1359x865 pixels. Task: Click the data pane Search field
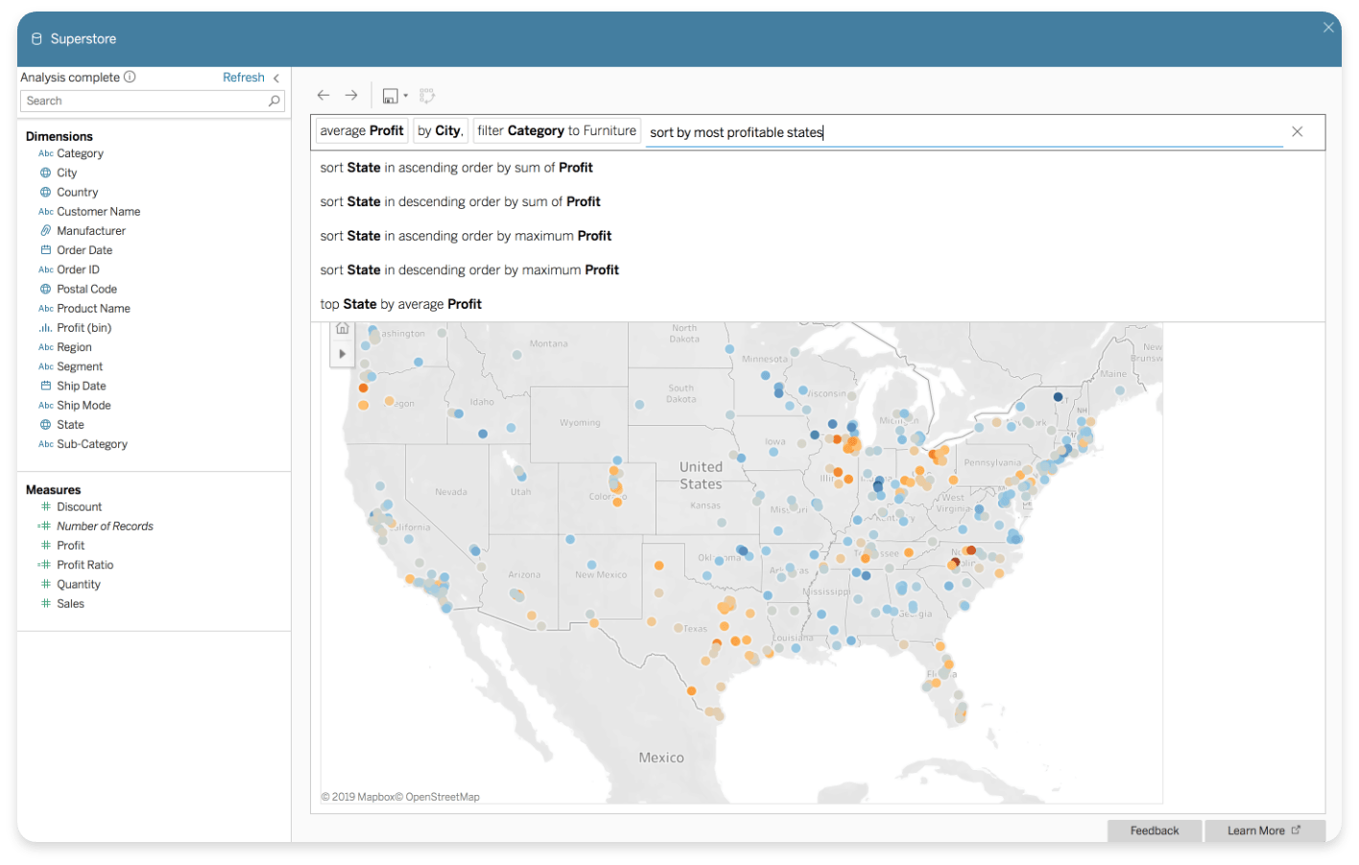(144, 101)
